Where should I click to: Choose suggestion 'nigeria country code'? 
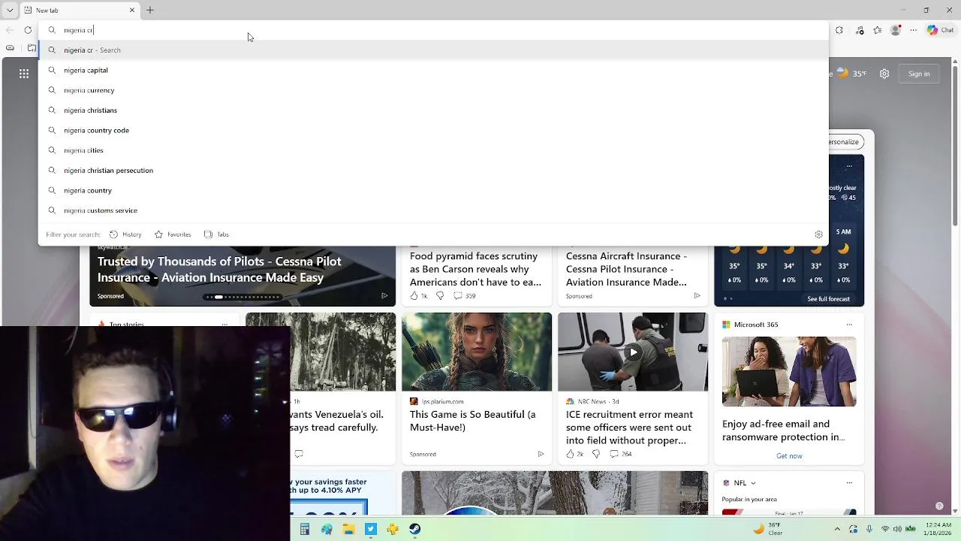pyautogui.click(x=433, y=130)
